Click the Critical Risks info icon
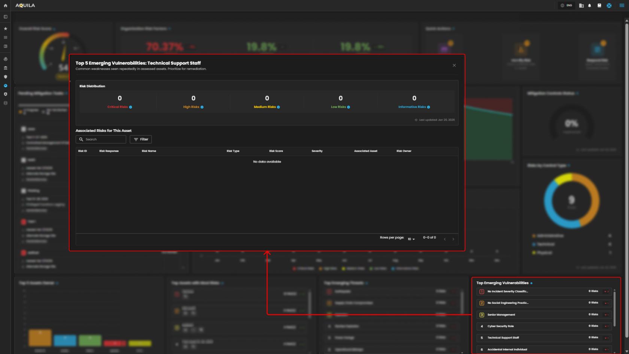Viewport: 629px width, 354px height. tap(131, 107)
